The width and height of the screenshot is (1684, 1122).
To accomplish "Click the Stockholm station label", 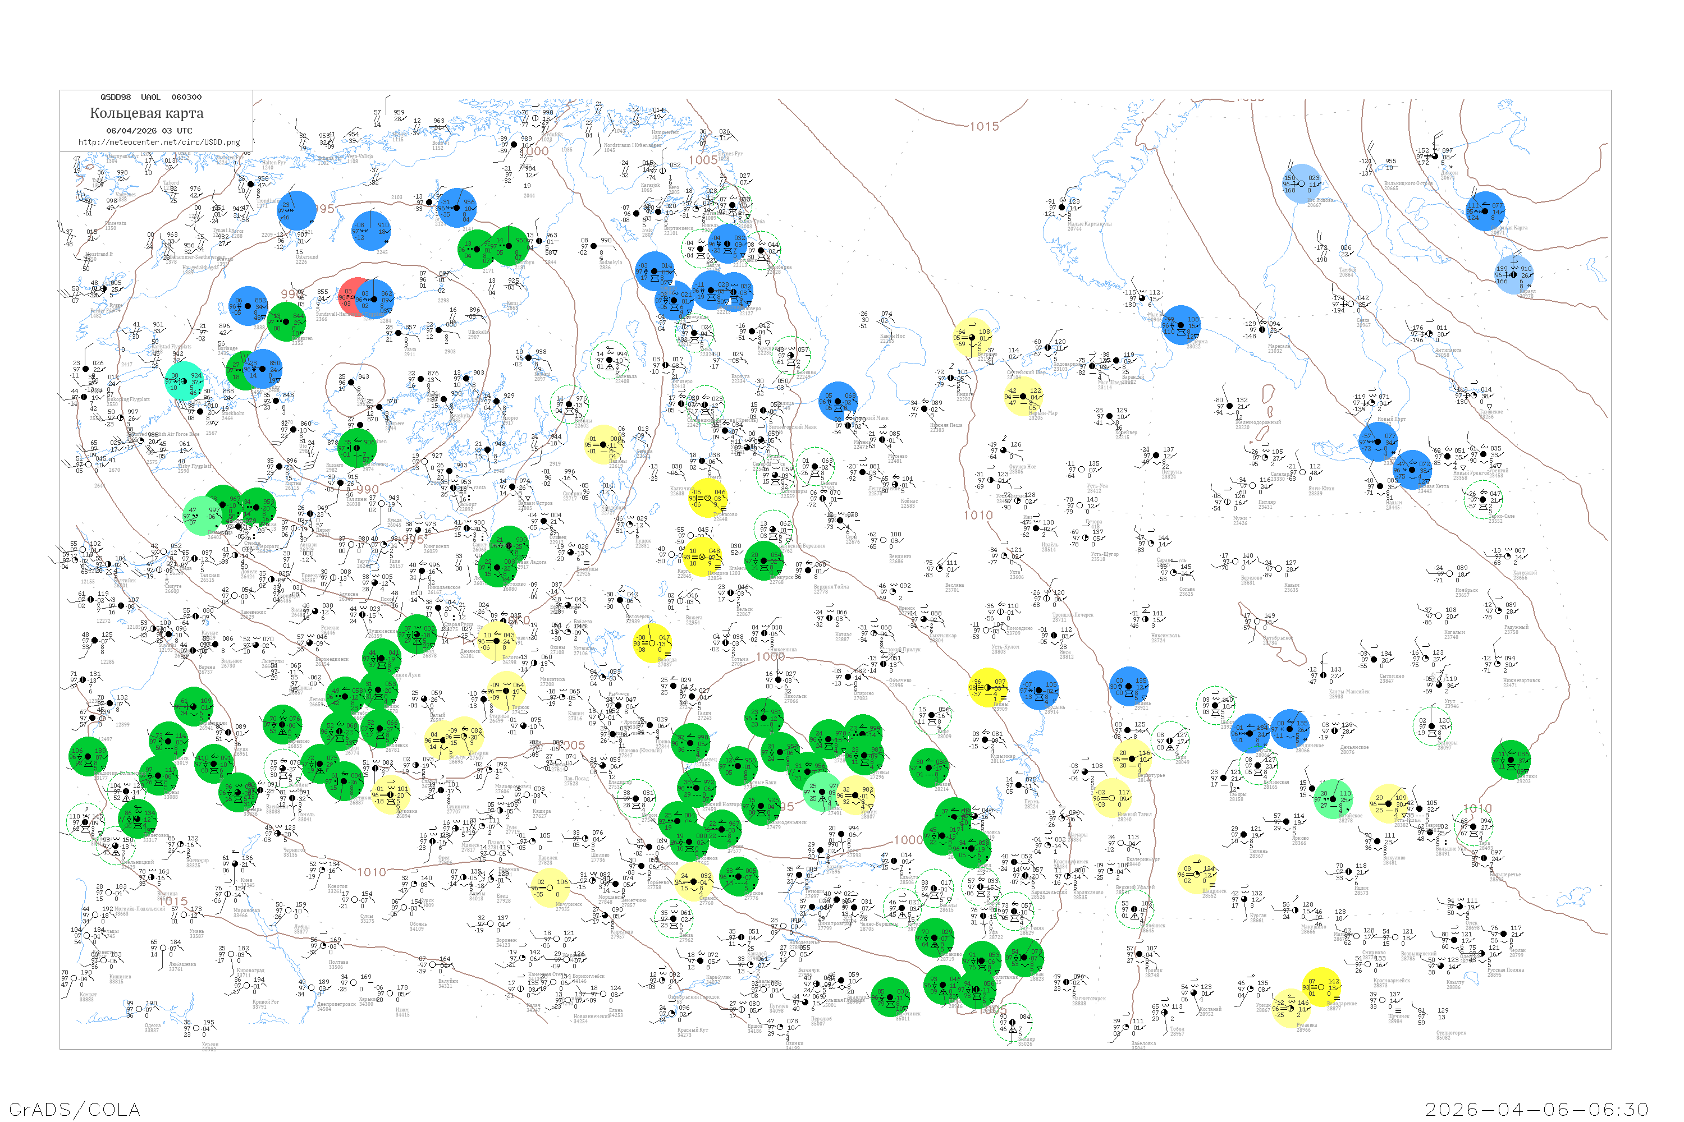I will [x=234, y=413].
